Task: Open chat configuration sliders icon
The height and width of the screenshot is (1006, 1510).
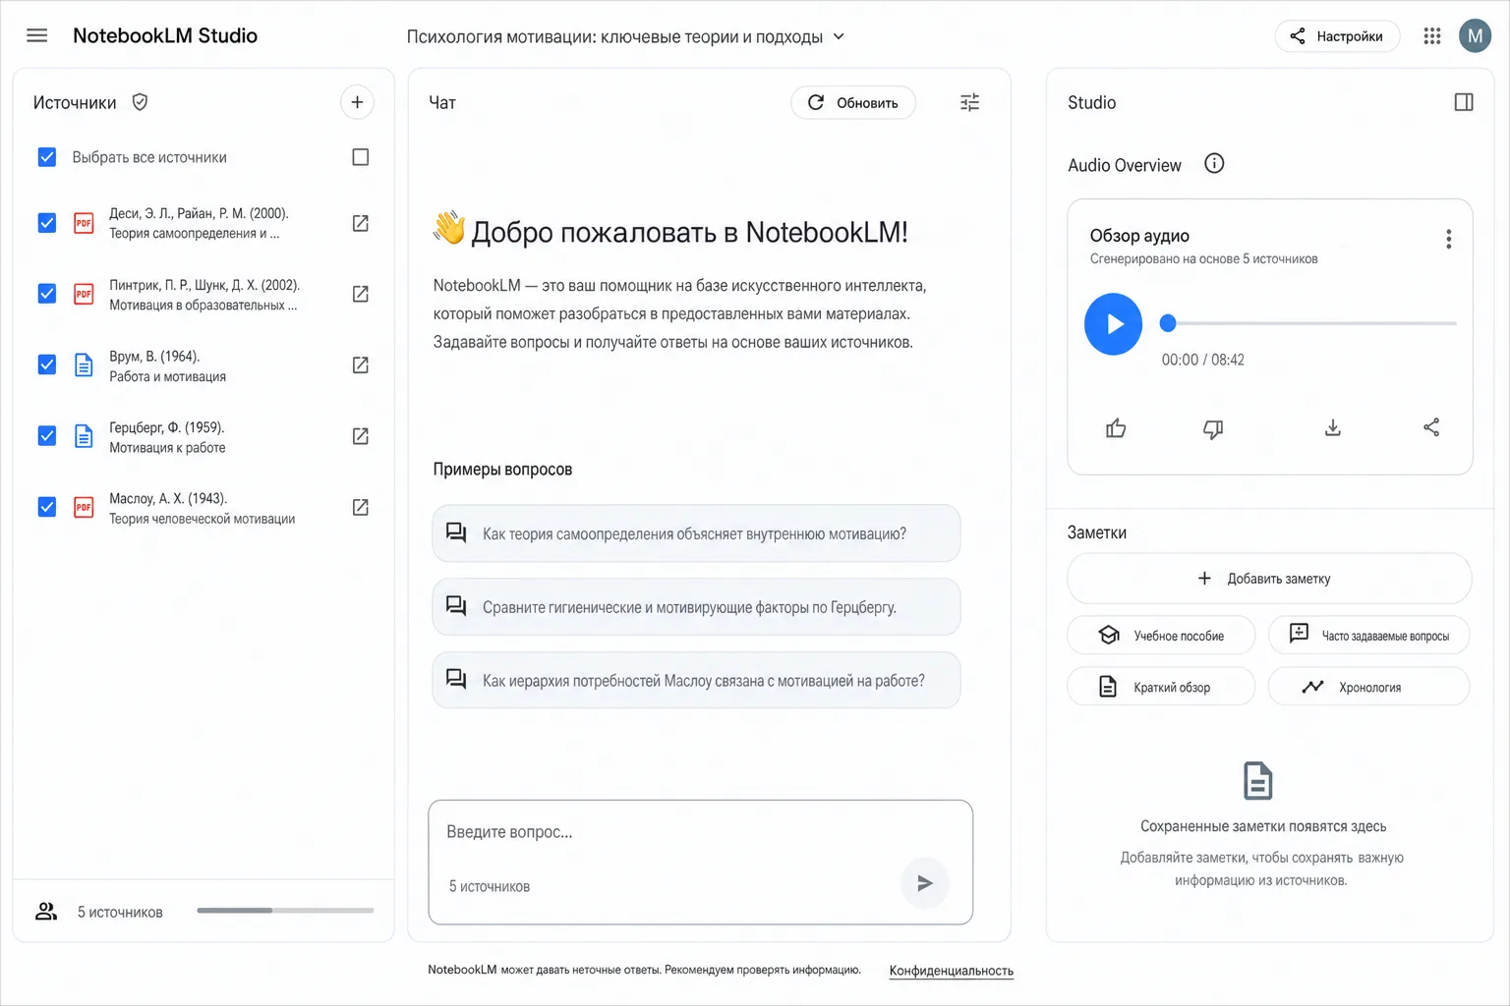Action: tap(969, 102)
